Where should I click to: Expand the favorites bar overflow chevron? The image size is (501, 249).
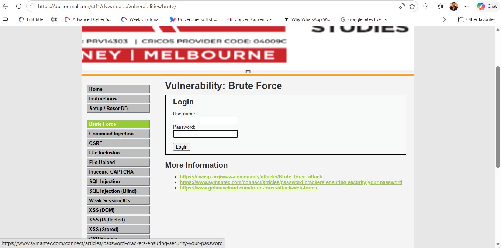click(x=444, y=19)
